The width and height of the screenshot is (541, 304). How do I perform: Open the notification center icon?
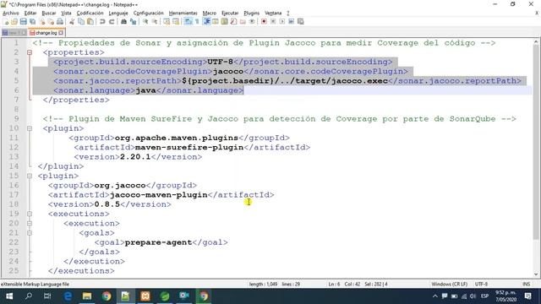[x=527, y=296]
